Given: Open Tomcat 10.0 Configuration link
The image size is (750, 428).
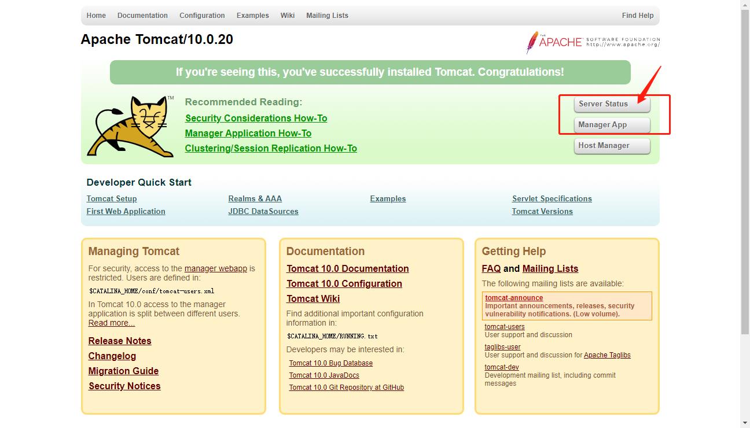Looking at the screenshot, I should pos(344,283).
